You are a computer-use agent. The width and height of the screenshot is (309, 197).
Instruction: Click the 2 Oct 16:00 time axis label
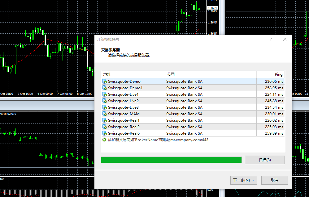pos(25,94)
